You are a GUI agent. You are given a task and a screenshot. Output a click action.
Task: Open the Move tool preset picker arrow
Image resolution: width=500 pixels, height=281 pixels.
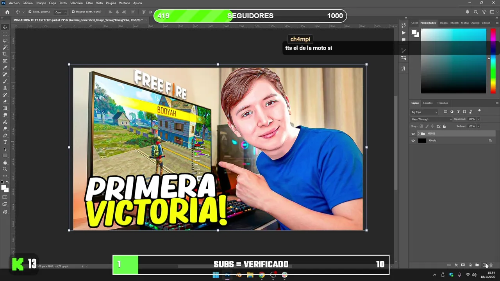point(23,12)
